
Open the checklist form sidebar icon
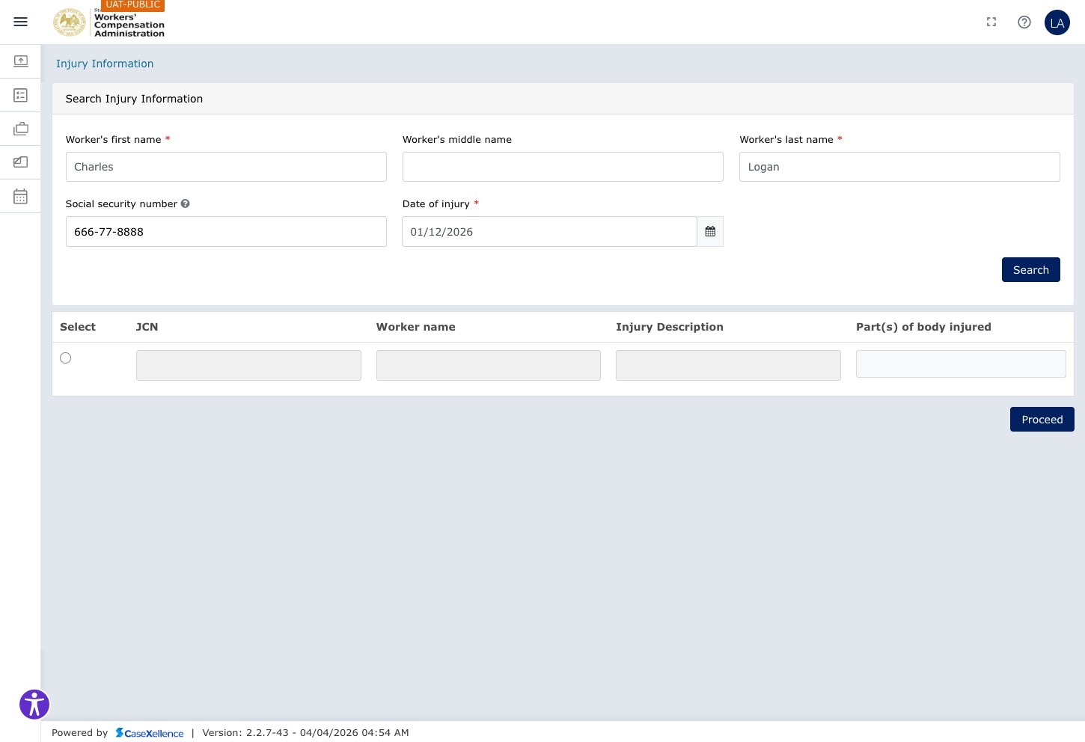[21, 95]
